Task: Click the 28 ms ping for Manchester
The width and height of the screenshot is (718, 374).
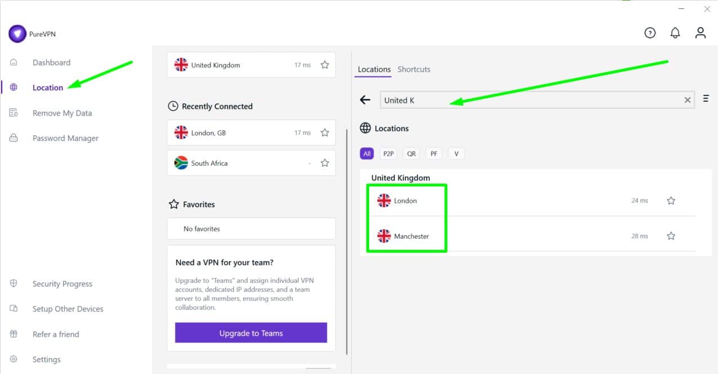Action: click(x=640, y=236)
